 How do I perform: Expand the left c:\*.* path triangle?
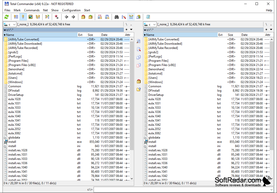pos(5,30)
